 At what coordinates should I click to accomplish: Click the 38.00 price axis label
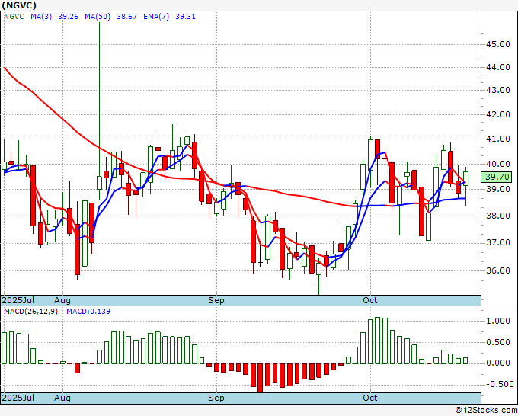point(497,216)
